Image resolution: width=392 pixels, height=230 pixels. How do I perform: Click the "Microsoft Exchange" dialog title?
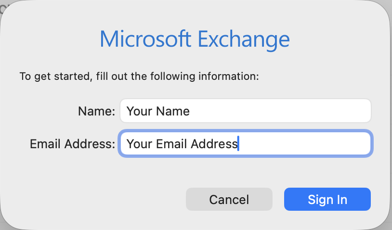195,39
